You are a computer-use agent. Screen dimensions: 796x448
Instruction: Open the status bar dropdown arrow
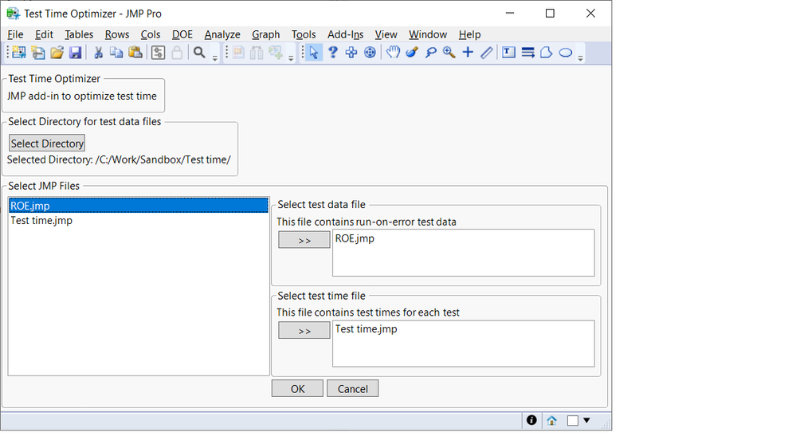(587, 420)
